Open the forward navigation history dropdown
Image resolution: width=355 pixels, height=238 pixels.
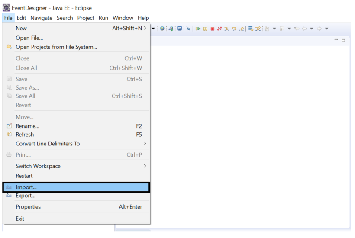[326, 29]
